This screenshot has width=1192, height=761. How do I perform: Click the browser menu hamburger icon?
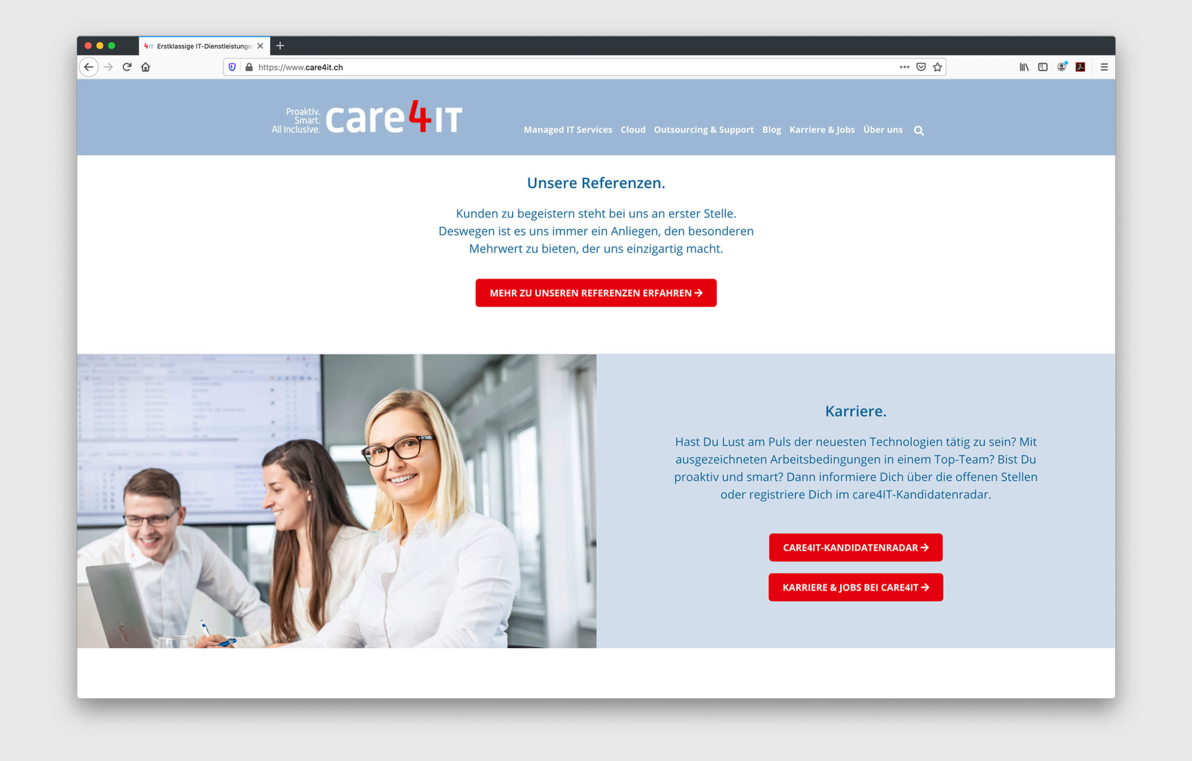click(1104, 67)
